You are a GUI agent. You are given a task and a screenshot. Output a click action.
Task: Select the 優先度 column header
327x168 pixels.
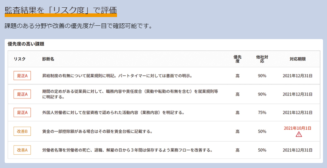[237, 59]
